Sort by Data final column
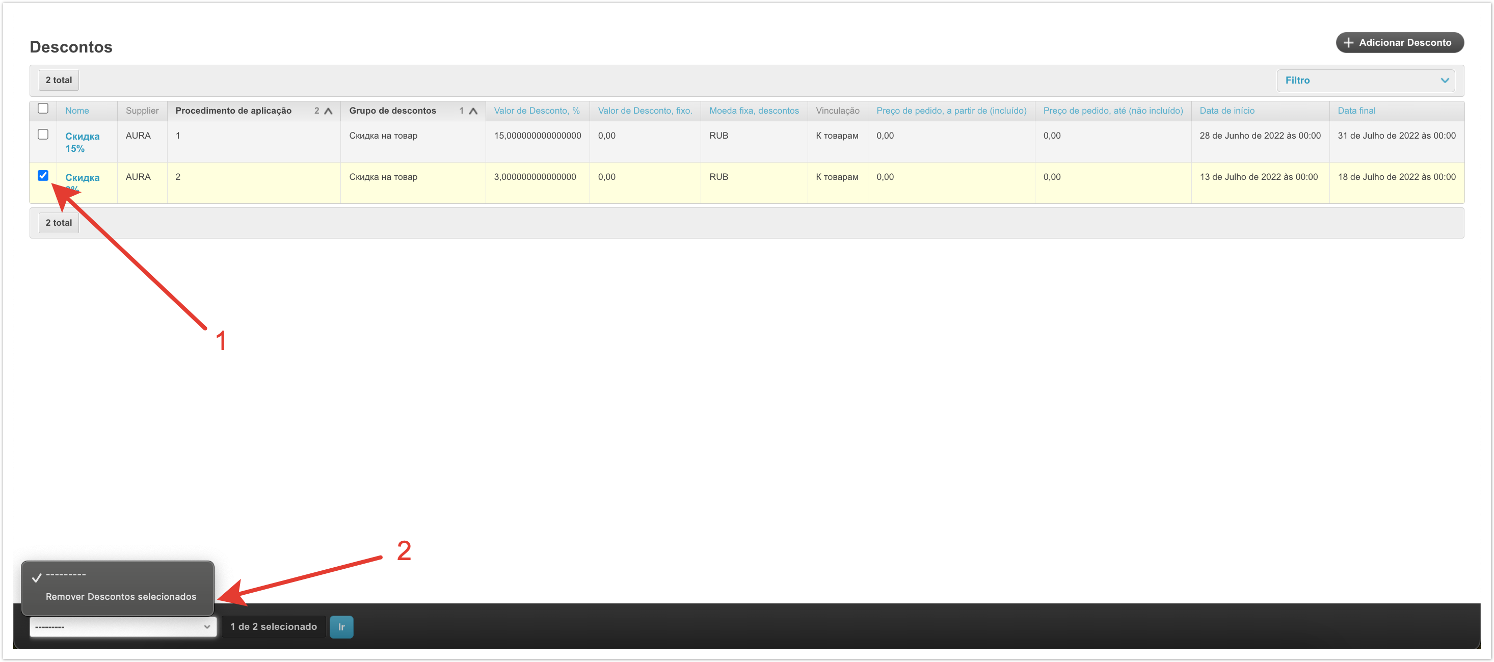 [x=1356, y=111]
